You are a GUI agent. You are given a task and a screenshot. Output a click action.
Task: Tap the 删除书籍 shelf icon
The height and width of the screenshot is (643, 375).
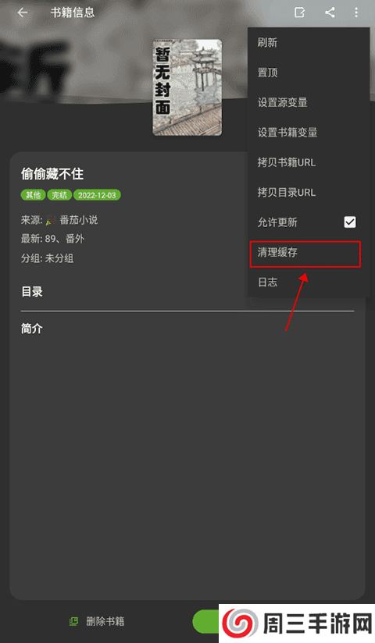[x=74, y=621]
